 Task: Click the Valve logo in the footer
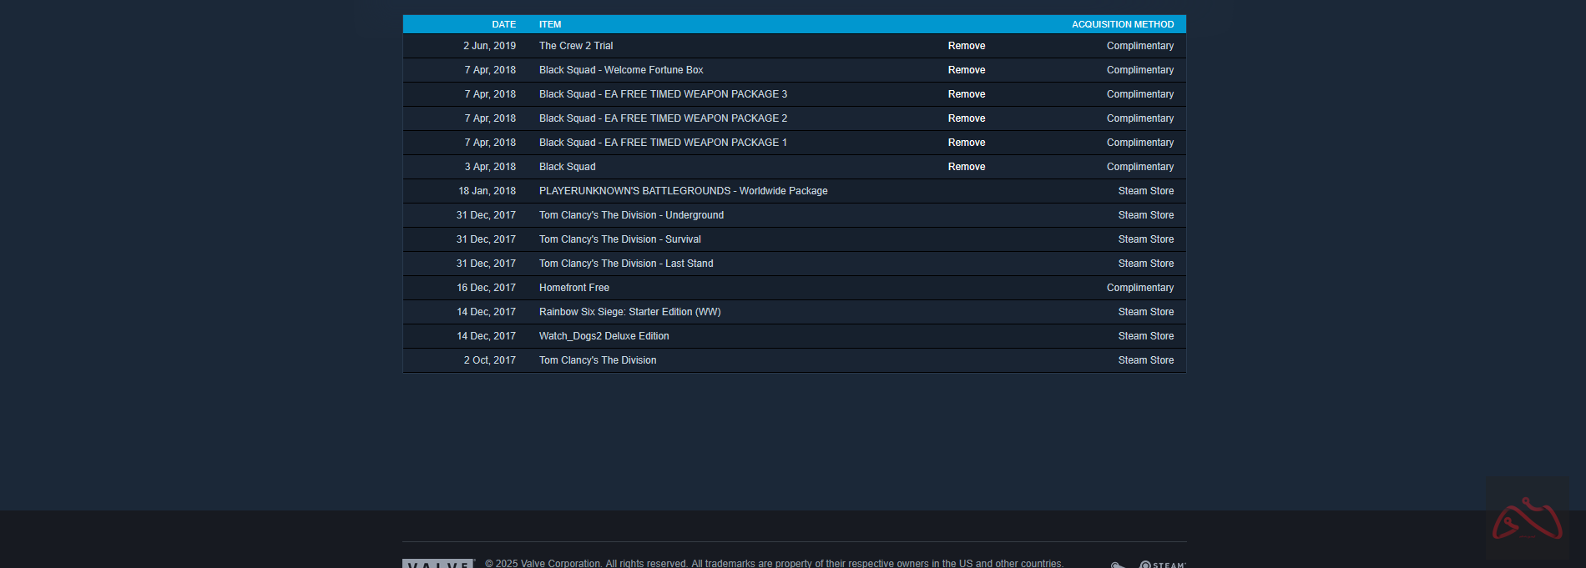[x=438, y=564]
